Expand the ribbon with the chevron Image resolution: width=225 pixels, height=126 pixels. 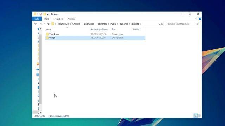196,19
